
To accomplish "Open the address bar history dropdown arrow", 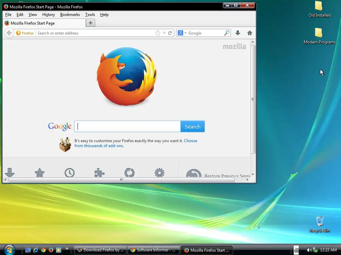I will pyautogui.click(x=164, y=33).
